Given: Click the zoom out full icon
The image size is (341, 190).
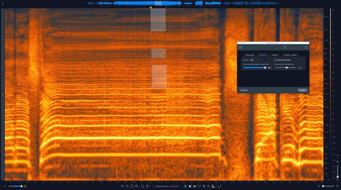Looking at the screenshot, I should pyautogui.click(x=136, y=186).
